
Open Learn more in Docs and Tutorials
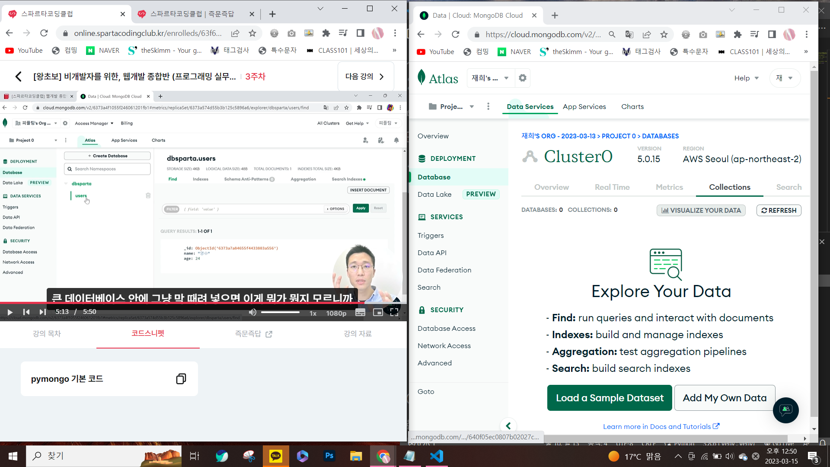[661, 427]
